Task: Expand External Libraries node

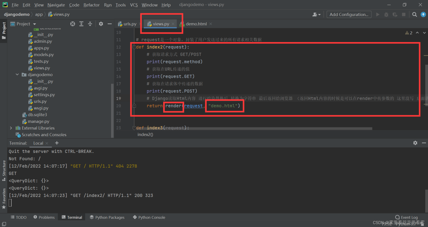Action: click(11, 128)
